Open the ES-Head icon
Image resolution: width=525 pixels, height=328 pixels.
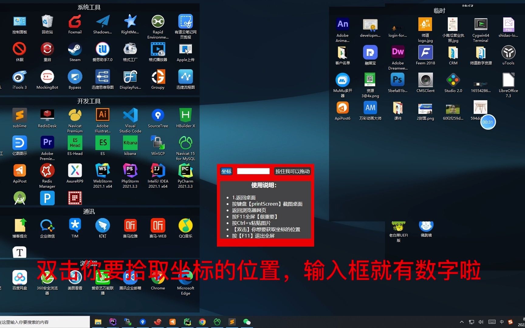(75, 146)
